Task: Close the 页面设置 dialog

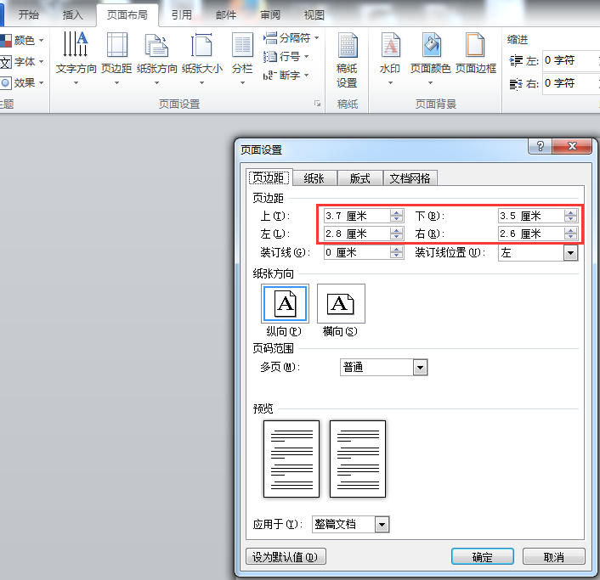Action: point(572,146)
